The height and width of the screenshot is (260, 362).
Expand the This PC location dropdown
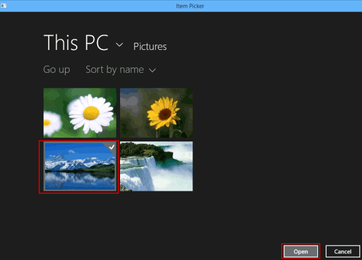(x=119, y=45)
